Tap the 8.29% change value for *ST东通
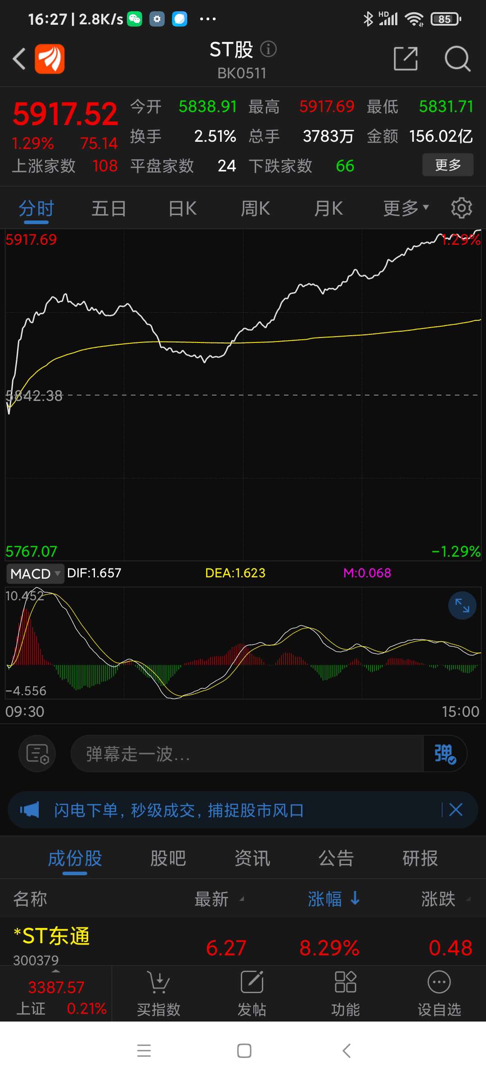Image resolution: width=486 pixels, height=1080 pixels. point(329,948)
